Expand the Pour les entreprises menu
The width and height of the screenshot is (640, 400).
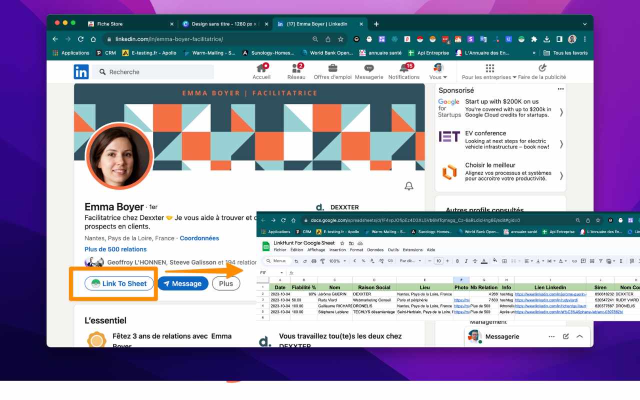489,71
